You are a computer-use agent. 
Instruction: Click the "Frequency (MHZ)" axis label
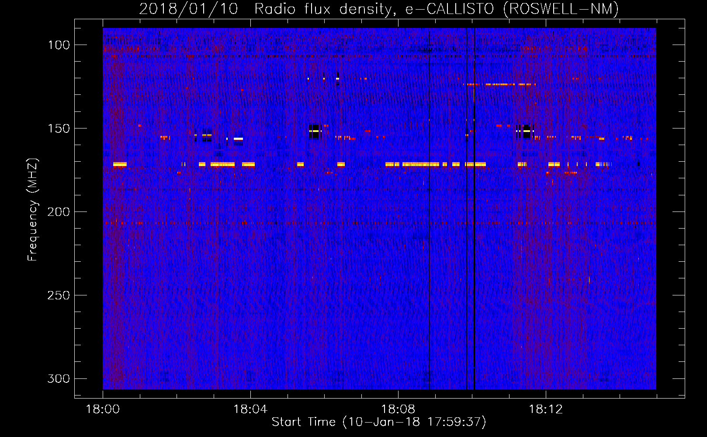point(33,209)
